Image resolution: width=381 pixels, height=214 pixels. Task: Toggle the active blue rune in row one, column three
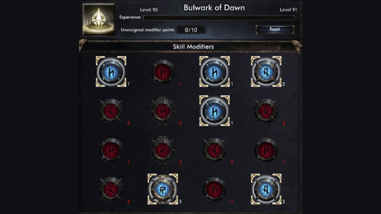215,72
